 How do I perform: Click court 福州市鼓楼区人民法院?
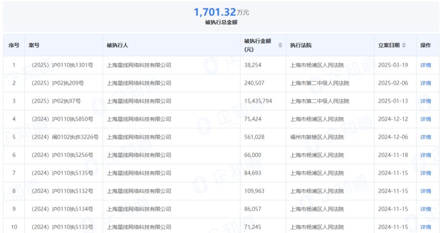click(x=317, y=137)
